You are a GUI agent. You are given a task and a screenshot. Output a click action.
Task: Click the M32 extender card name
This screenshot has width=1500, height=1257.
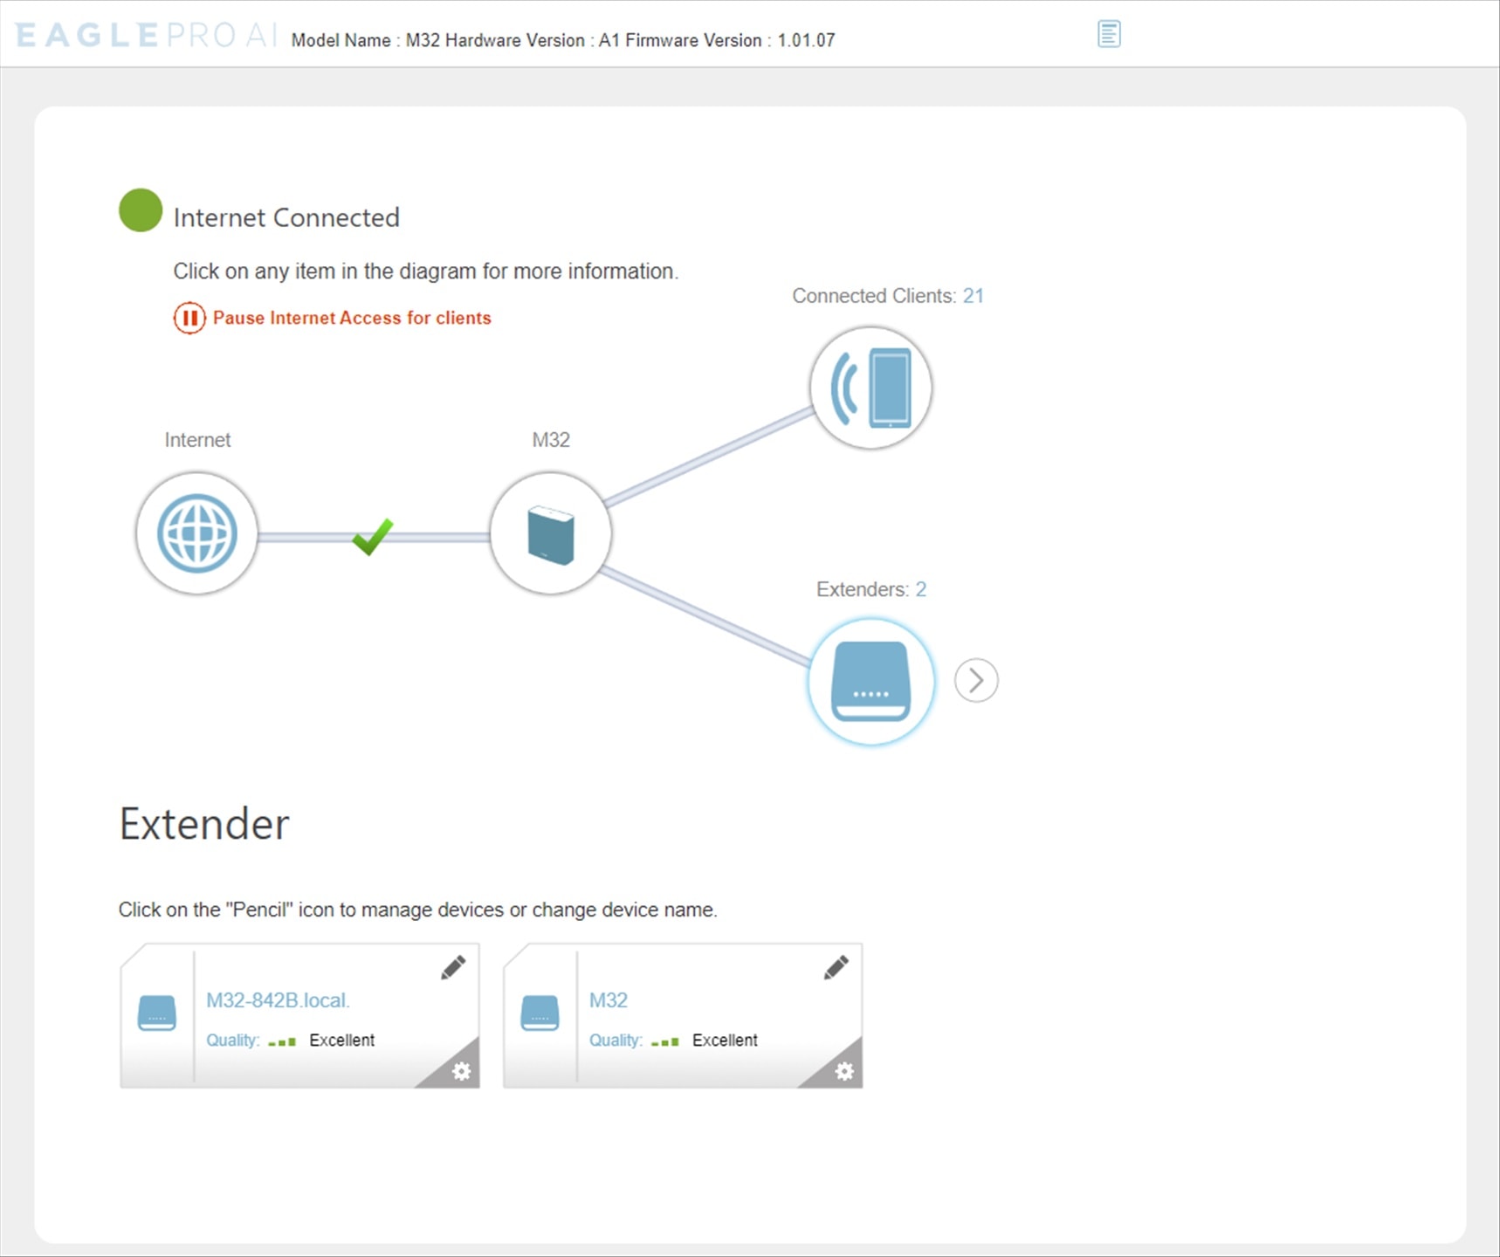pyautogui.click(x=609, y=1000)
